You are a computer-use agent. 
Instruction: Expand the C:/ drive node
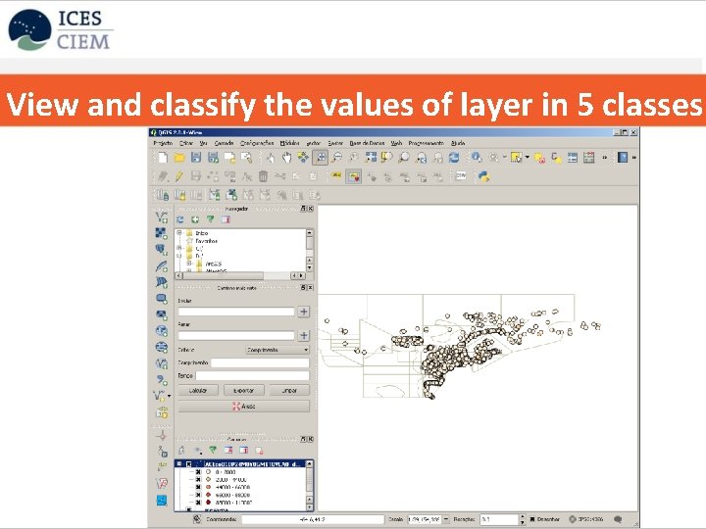[x=179, y=248]
